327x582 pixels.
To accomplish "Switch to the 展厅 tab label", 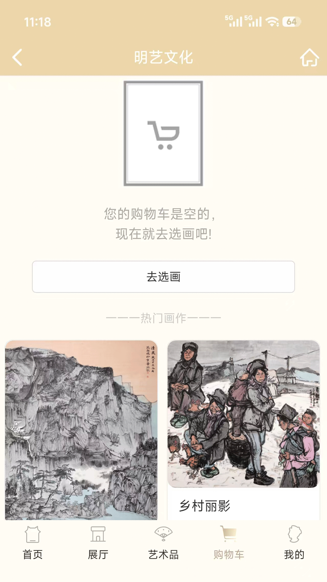I will pos(98,555).
